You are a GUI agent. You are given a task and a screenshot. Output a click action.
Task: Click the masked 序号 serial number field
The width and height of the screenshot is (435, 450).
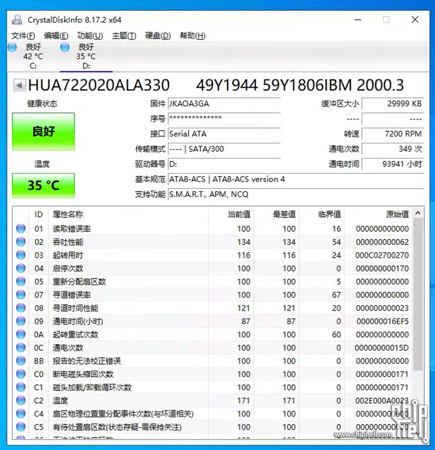coord(224,119)
